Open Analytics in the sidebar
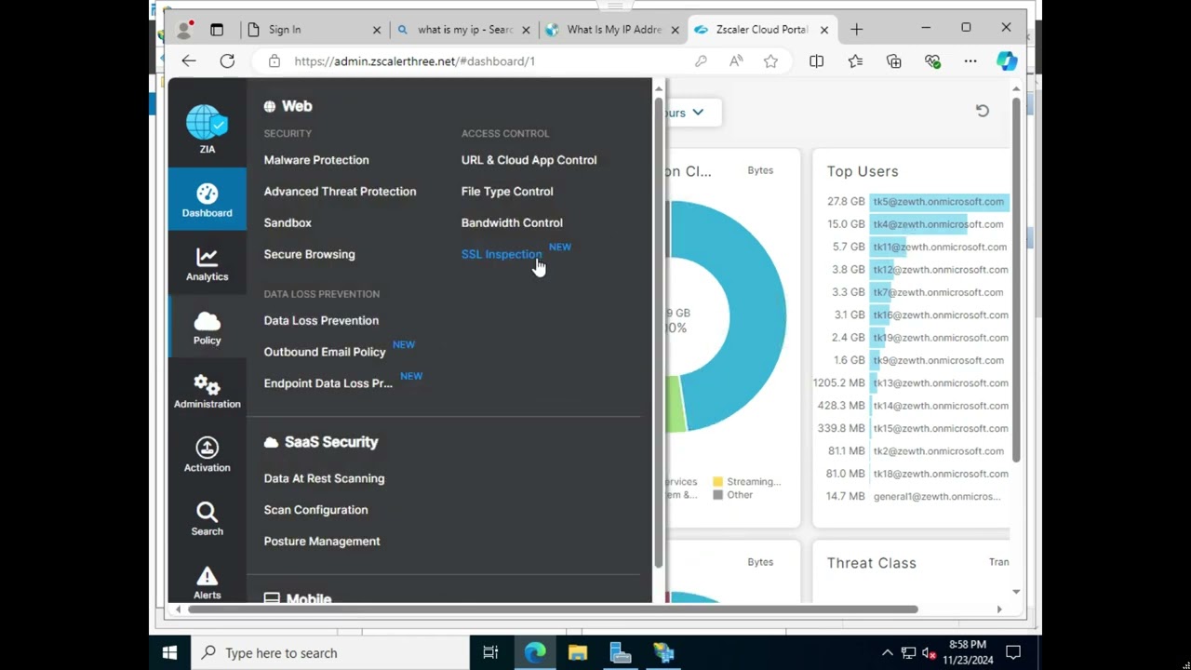1191x670 pixels. (x=207, y=264)
